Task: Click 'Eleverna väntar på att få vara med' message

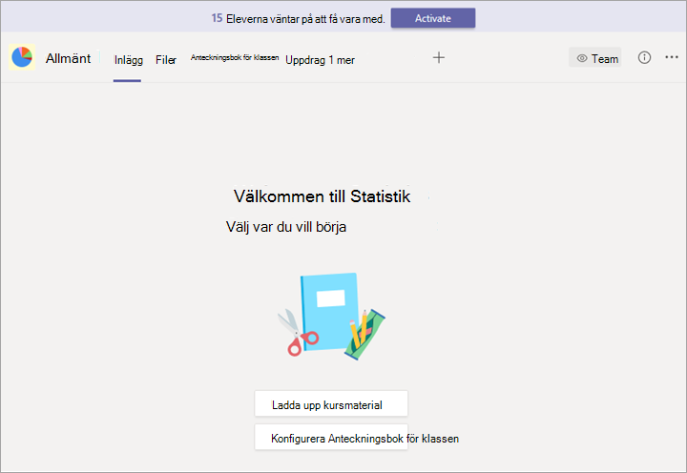Action: (x=305, y=19)
